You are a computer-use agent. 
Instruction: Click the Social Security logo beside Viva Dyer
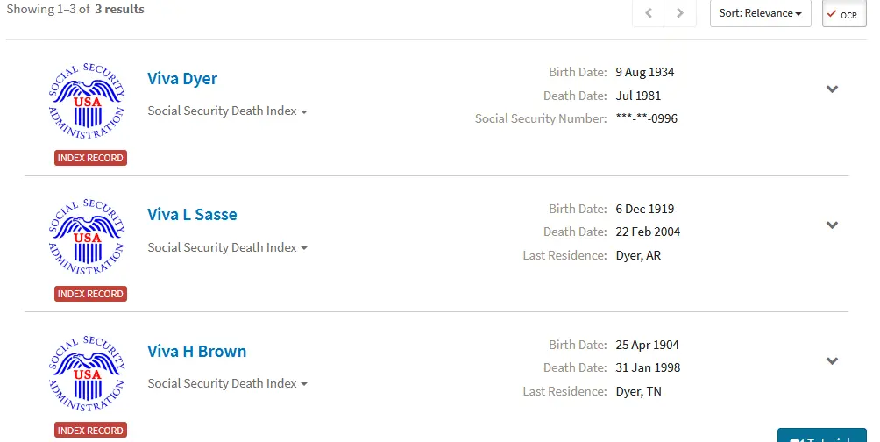(87, 101)
